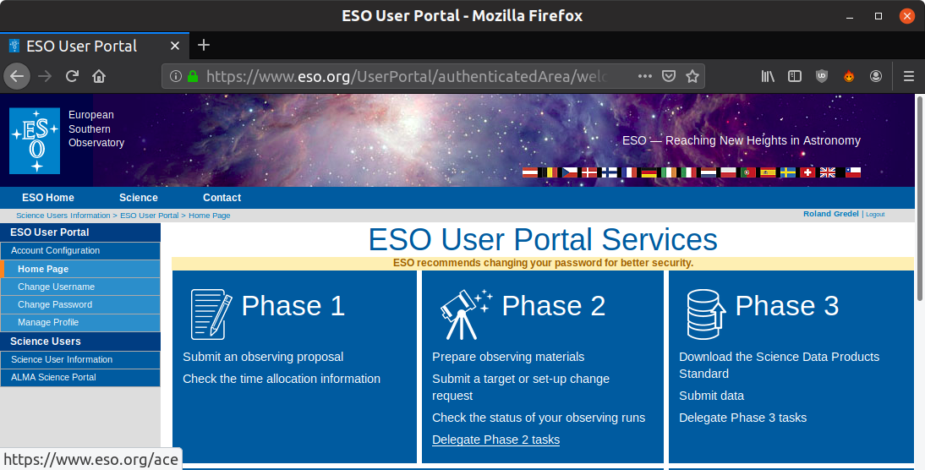The width and height of the screenshot is (925, 470).
Task: Open the uBlock Origin extension
Action: click(x=822, y=76)
